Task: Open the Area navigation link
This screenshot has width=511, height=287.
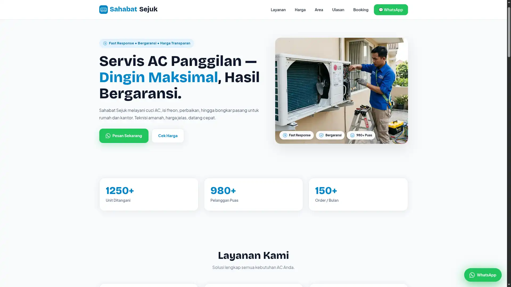Action: coord(319,10)
